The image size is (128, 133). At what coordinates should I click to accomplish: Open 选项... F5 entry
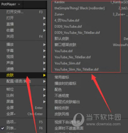coord(23,122)
